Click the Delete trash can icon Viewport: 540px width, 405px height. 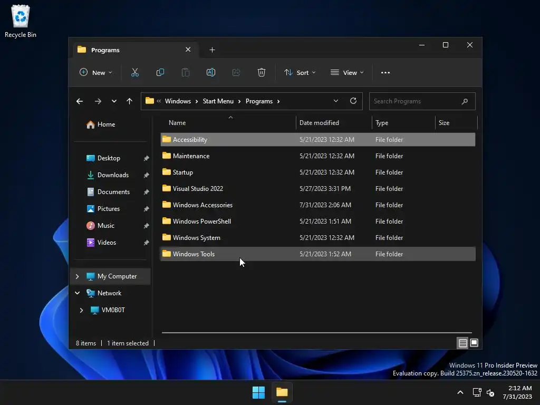[x=262, y=72]
